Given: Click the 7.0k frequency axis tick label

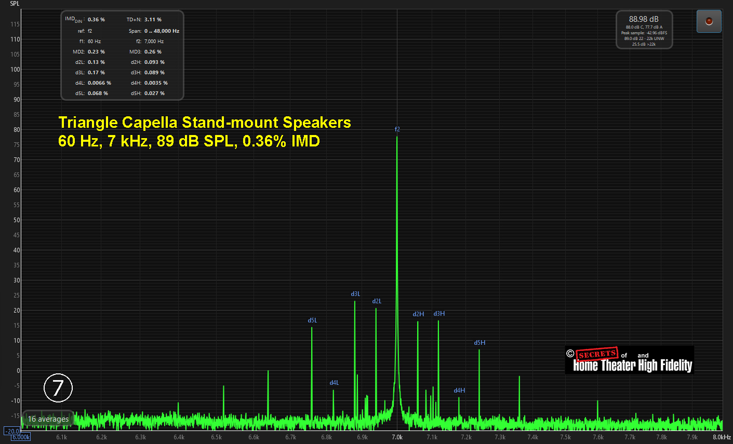Looking at the screenshot, I should click(x=397, y=437).
